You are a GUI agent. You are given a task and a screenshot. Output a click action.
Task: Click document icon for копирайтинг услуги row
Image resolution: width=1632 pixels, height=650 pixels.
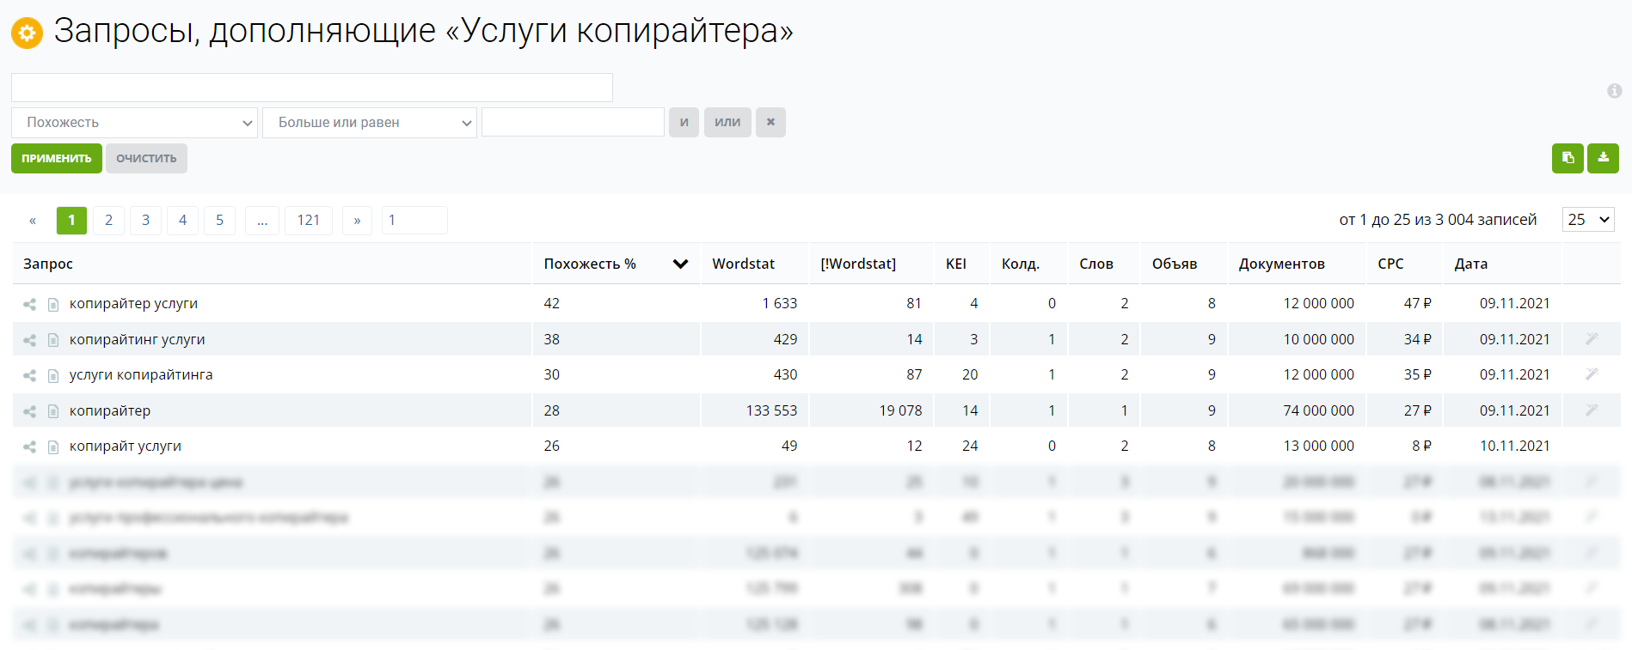tap(53, 340)
